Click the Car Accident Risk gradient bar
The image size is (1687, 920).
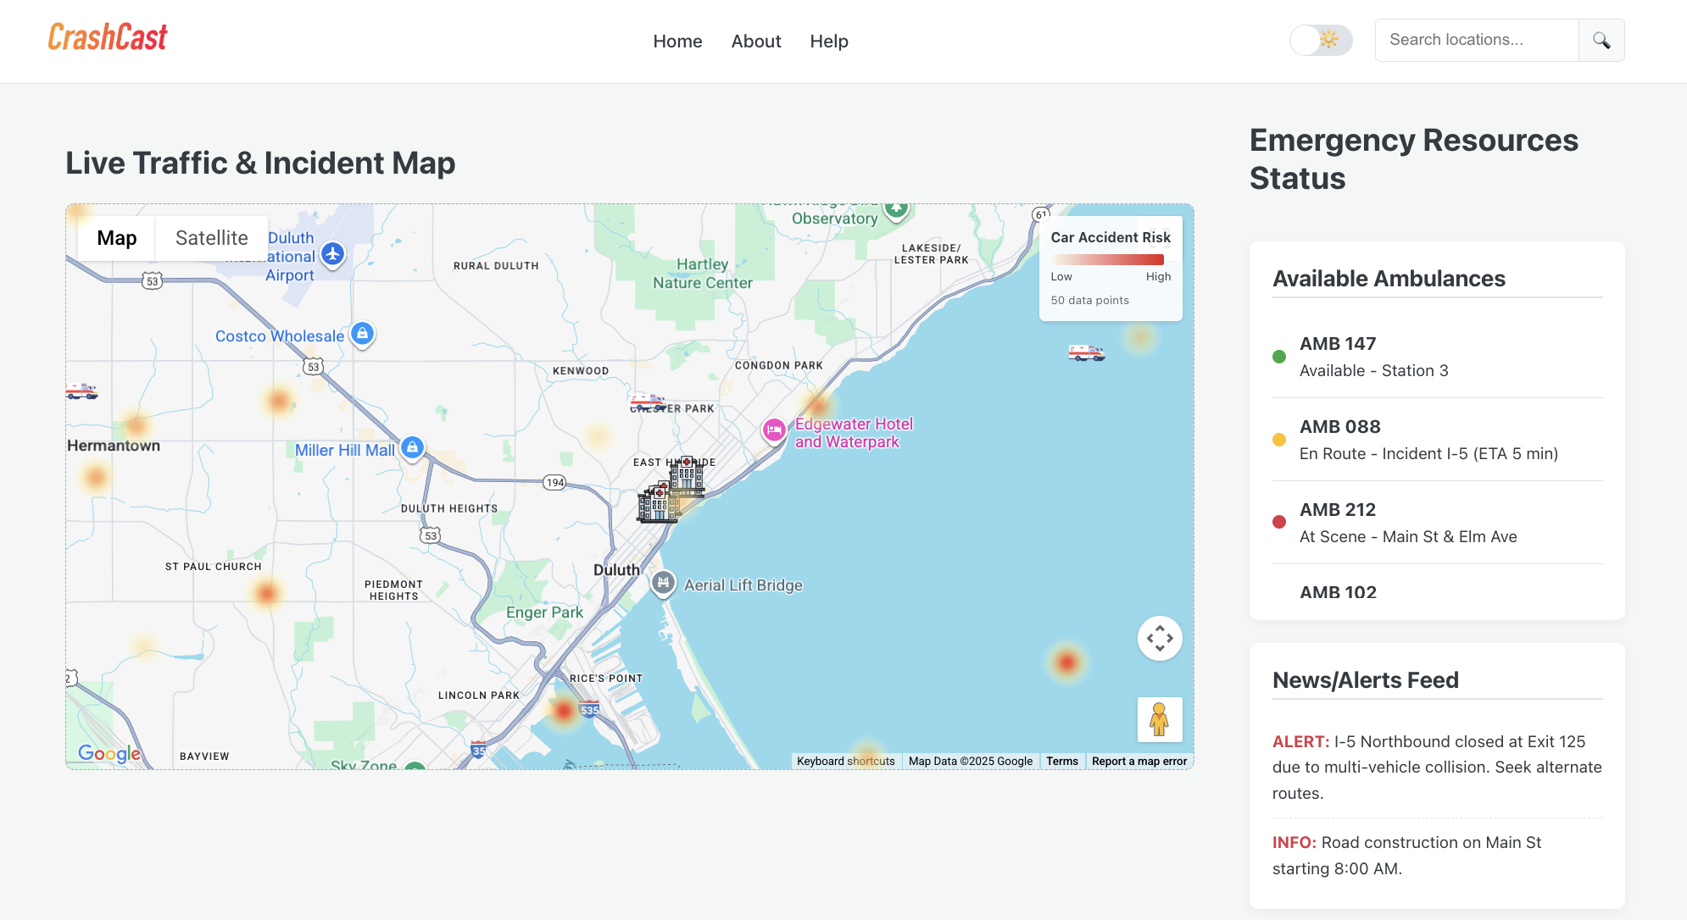pyautogui.click(x=1107, y=259)
